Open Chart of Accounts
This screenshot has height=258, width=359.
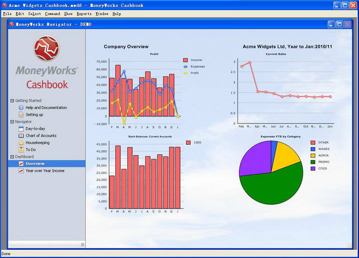pos(41,135)
